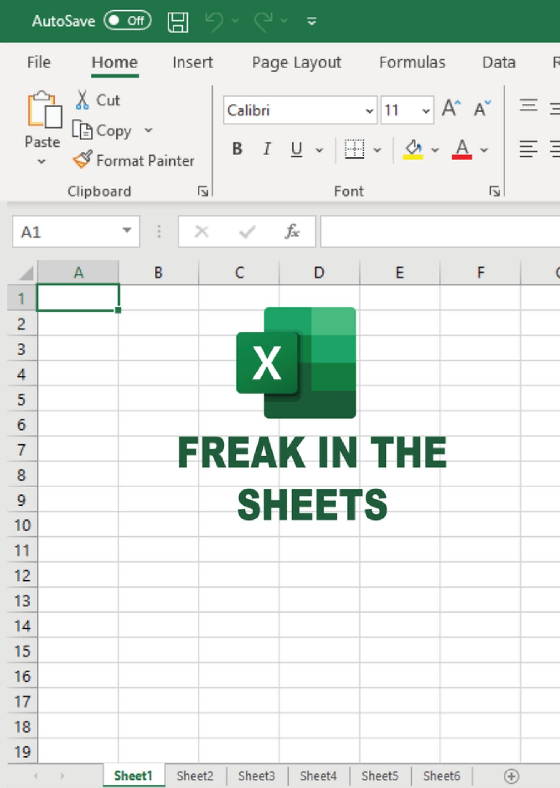This screenshot has height=788, width=560.
Task: Open the Data ribbon tab
Action: click(x=499, y=62)
